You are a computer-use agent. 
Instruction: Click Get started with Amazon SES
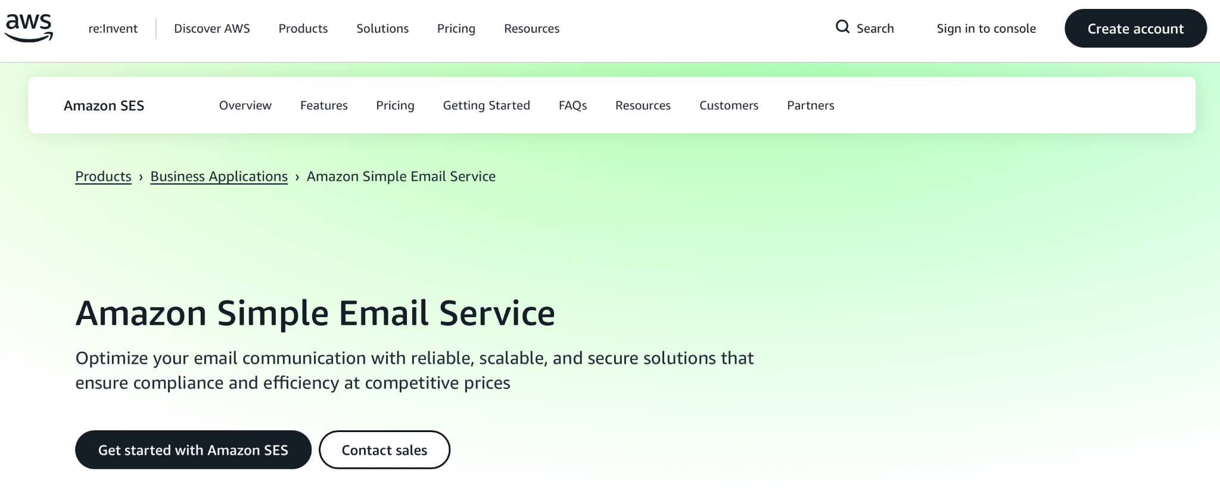pos(192,450)
